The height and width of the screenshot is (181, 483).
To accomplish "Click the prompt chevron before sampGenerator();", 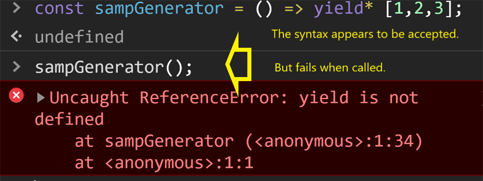I will [17, 66].
